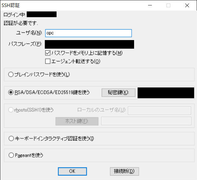Select キーボードインタラクティブ認証を使う radio option
Viewport: 197px width, 180px height.
(x=11, y=138)
